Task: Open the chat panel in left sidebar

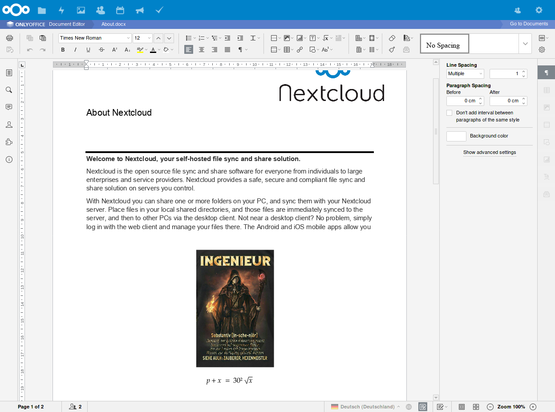Action: (x=9, y=125)
